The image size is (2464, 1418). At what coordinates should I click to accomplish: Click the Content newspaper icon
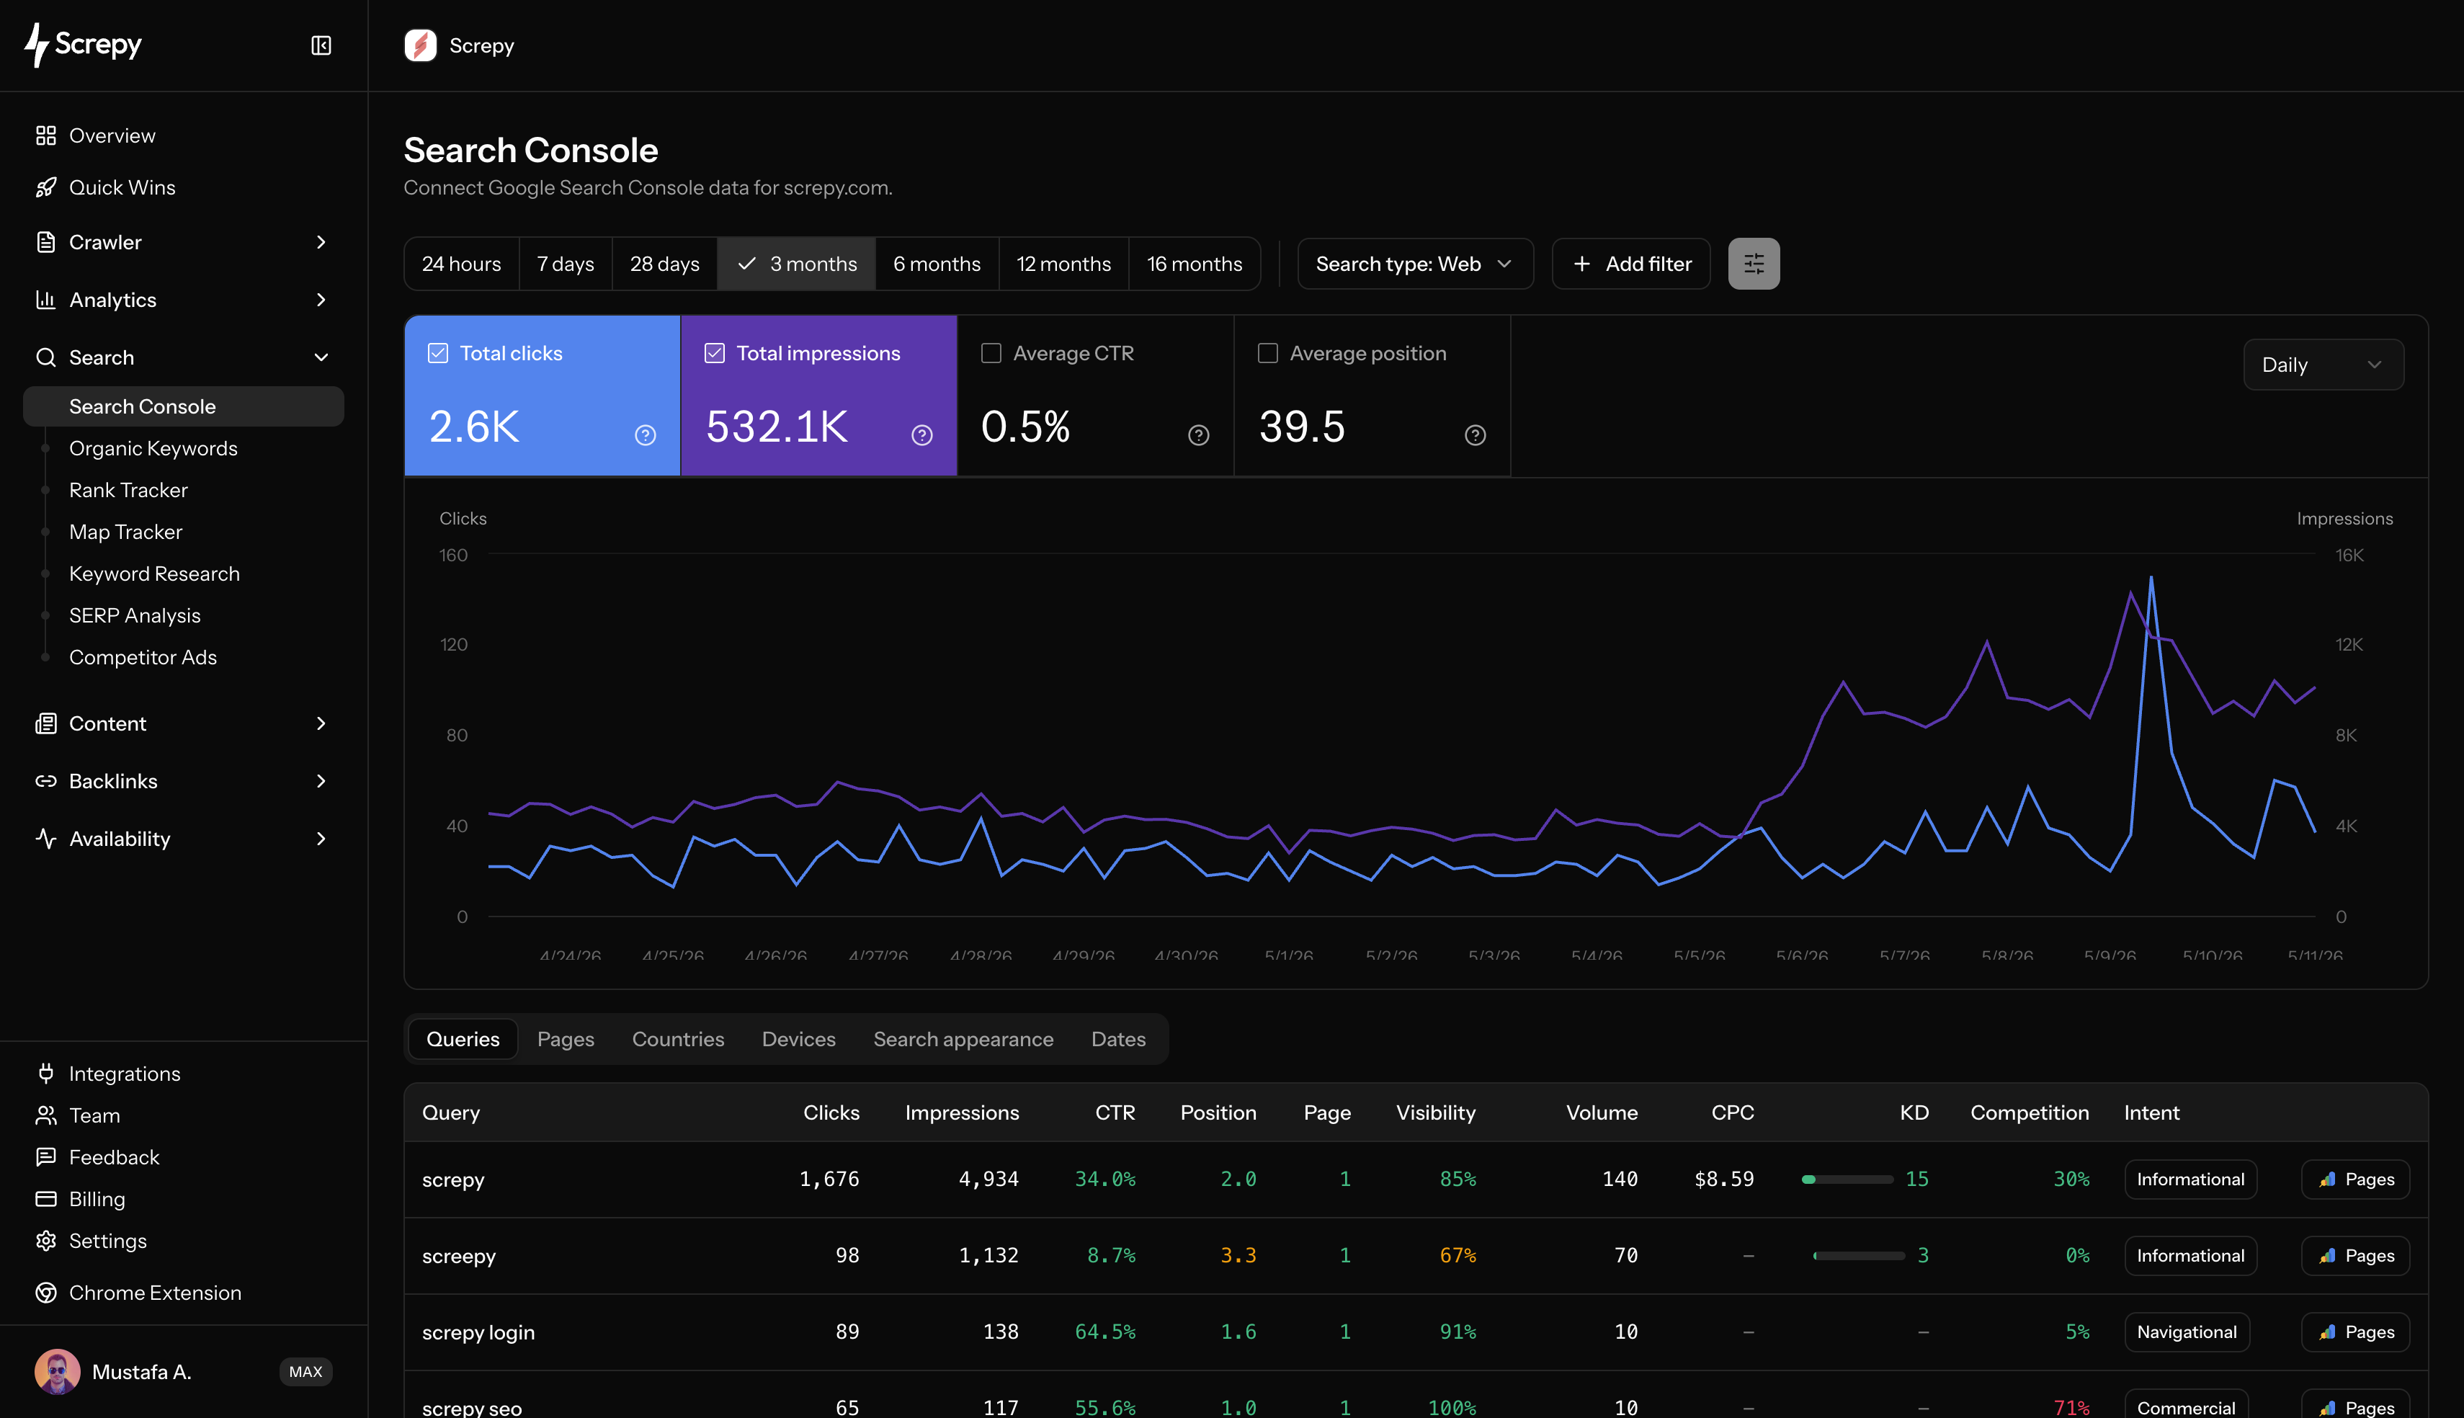46,723
